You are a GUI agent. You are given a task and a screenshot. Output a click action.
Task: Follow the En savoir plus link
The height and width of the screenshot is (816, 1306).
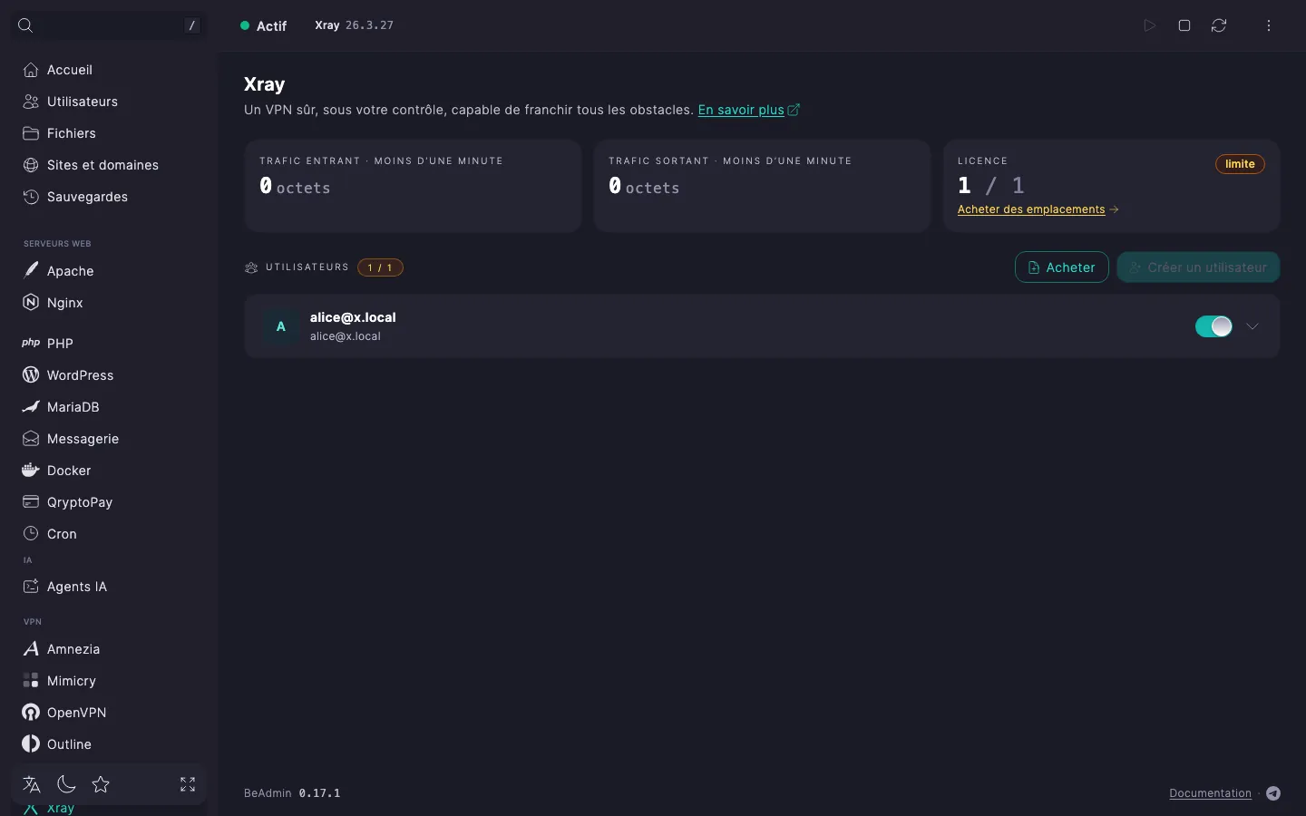coord(748,110)
